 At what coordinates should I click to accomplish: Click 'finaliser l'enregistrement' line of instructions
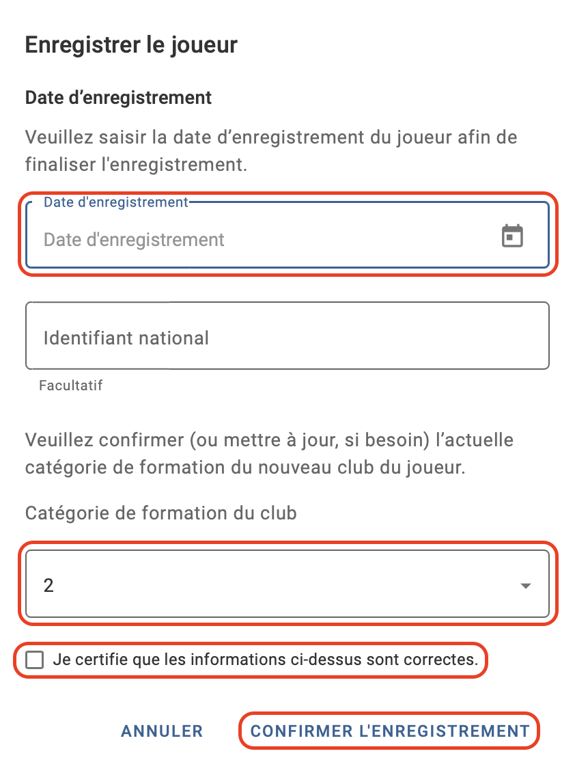[x=136, y=165]
